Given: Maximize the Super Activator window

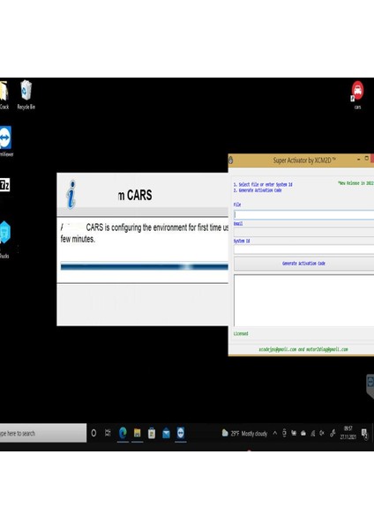Looking at the screenshot, I should 367,159.
